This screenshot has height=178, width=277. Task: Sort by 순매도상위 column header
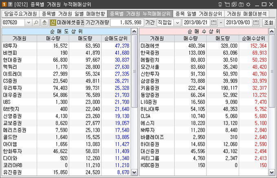(x=116, y=39)
